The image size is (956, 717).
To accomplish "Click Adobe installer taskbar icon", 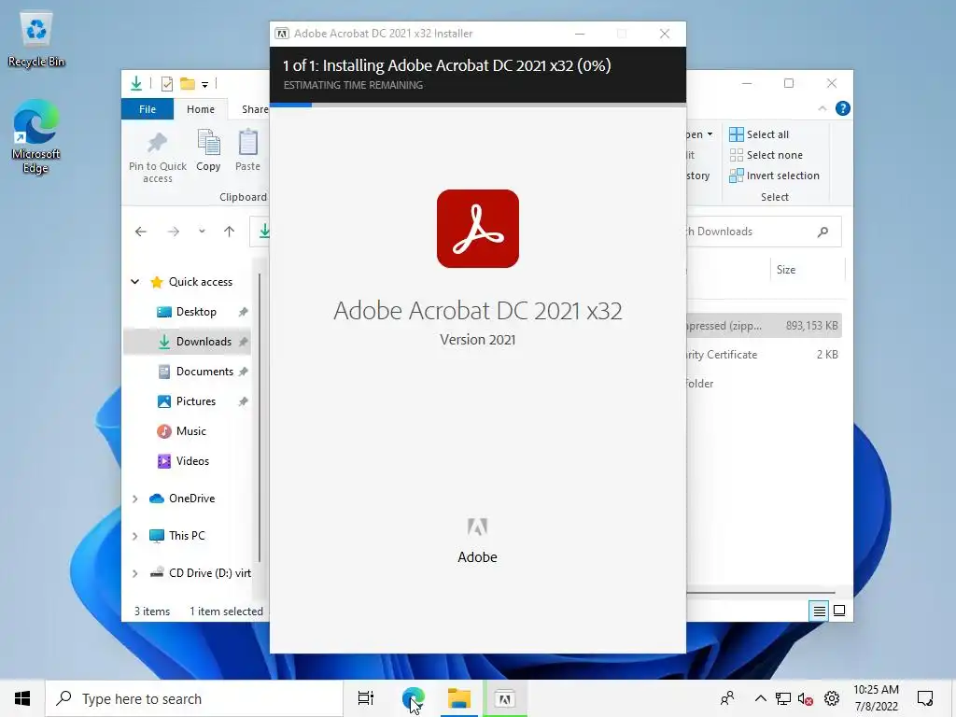I will pyautogui.click(x=505, y=698).
